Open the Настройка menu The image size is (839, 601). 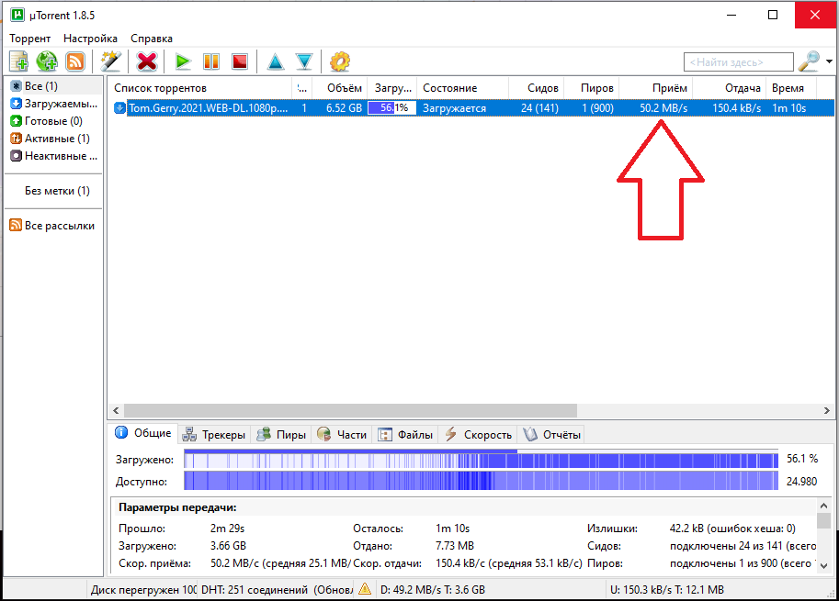pyautogui.click(x=90, y=39)
